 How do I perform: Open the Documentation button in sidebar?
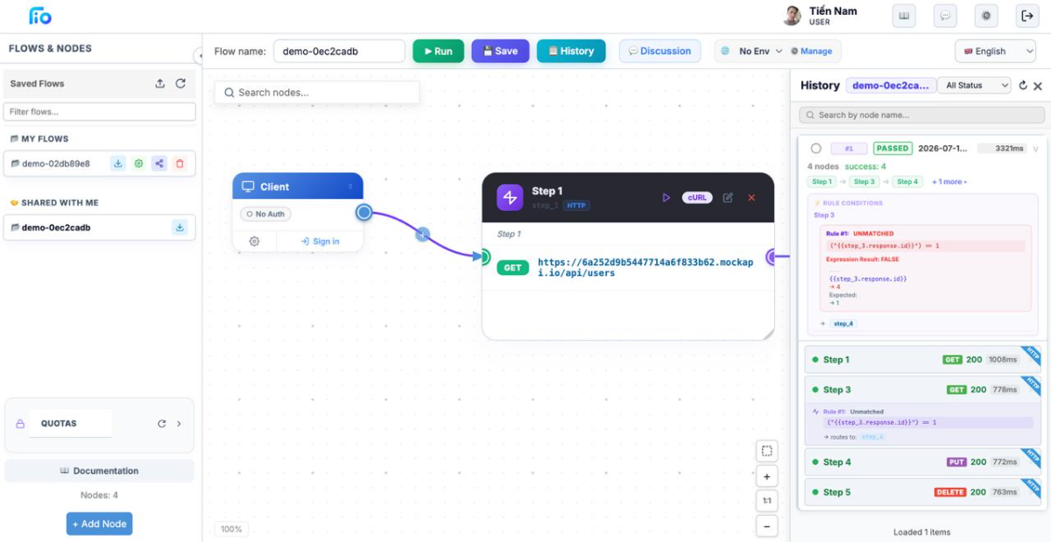pyautogui.click(x=100, y=471)
